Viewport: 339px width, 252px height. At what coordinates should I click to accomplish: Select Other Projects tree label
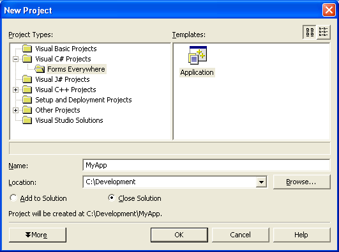(x=57, y=110)
